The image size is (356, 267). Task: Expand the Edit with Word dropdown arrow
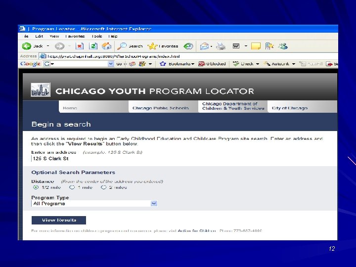point(246,46)
